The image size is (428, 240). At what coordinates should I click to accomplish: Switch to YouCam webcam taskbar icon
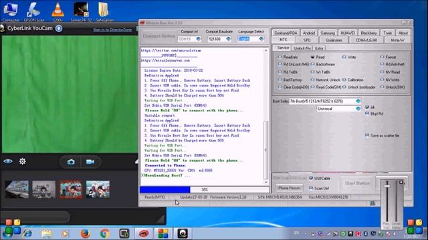pyautogui.click(x=183, y=233)
